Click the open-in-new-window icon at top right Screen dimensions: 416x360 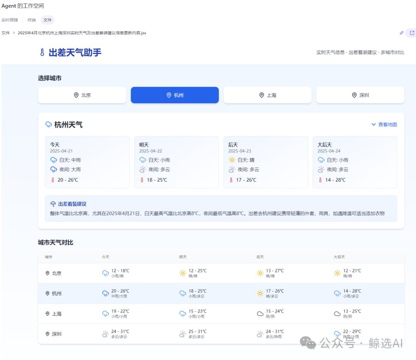pos(412,33)
